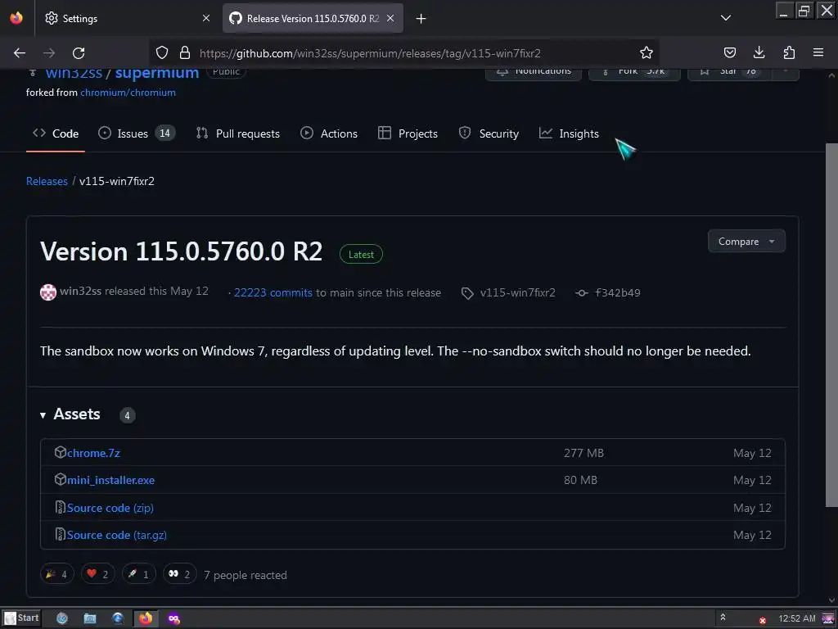Click the forward navigation arrow

pos(49,53)
